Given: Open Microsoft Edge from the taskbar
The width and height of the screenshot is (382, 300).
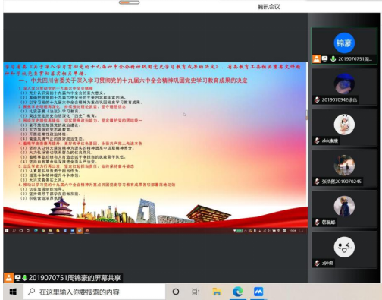Looking at the screenshot, I should 238,292.
